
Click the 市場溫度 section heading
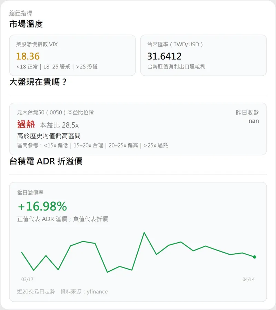click(26, 24)
